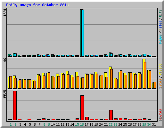Click the day 1 axis label
Viewport: 164px width, 128px height.
(x=11, y=124)
